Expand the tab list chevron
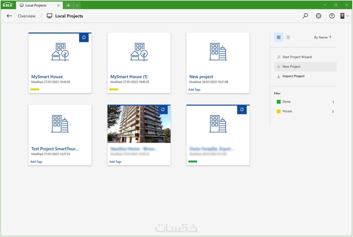The width and height of the screenshot is (353, 237). (77, 5)
